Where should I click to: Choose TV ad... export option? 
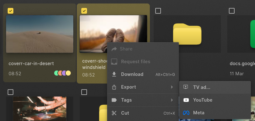coord(215,87)
